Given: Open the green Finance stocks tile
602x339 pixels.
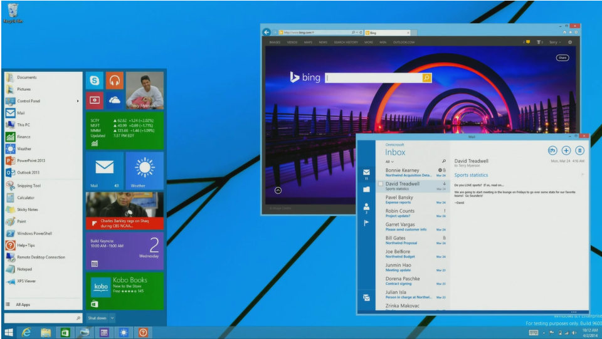Looking at the screenshot, I should (x=125, y=130).
